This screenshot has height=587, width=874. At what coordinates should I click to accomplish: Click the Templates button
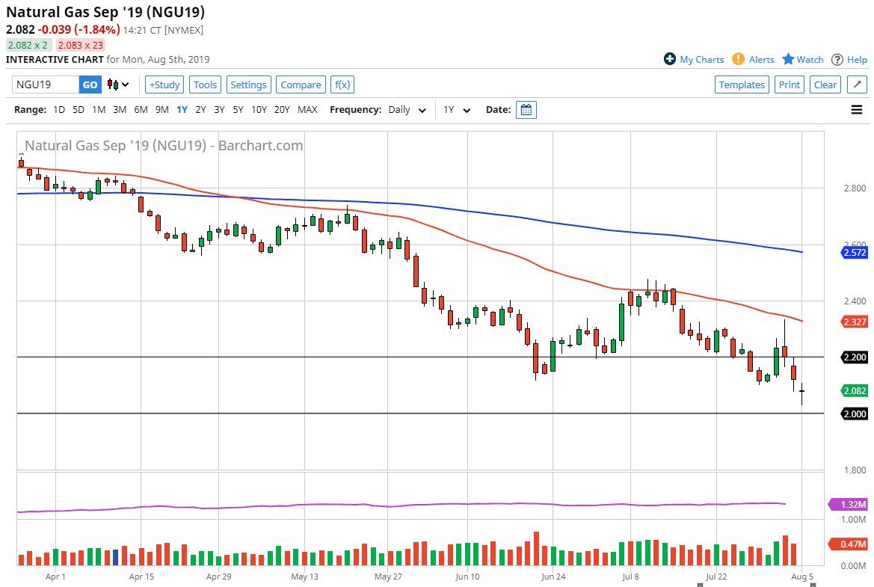(742, 84)
